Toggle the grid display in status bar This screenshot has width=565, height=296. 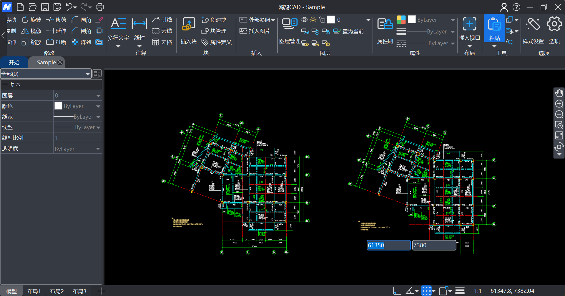point(426,291)
